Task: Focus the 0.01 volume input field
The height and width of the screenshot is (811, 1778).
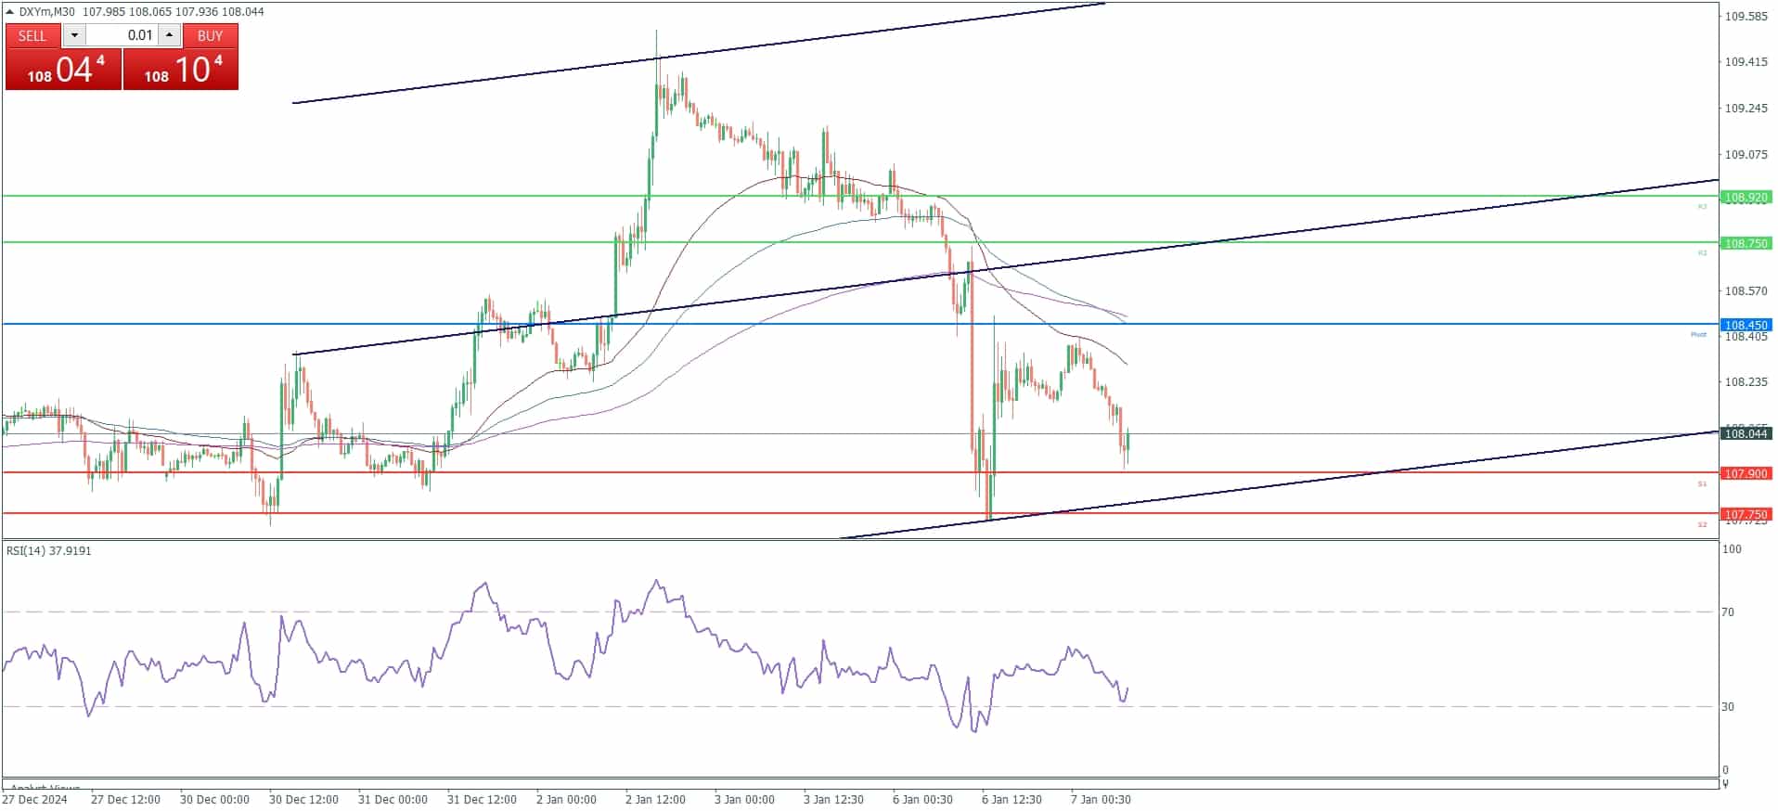Action: click(x=122, y=35)
